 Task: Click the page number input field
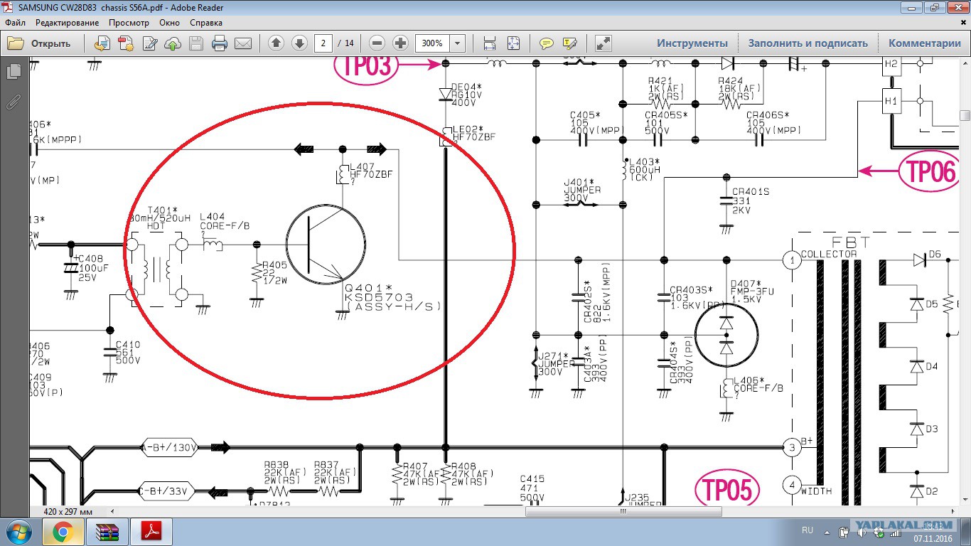coord(323,43)
